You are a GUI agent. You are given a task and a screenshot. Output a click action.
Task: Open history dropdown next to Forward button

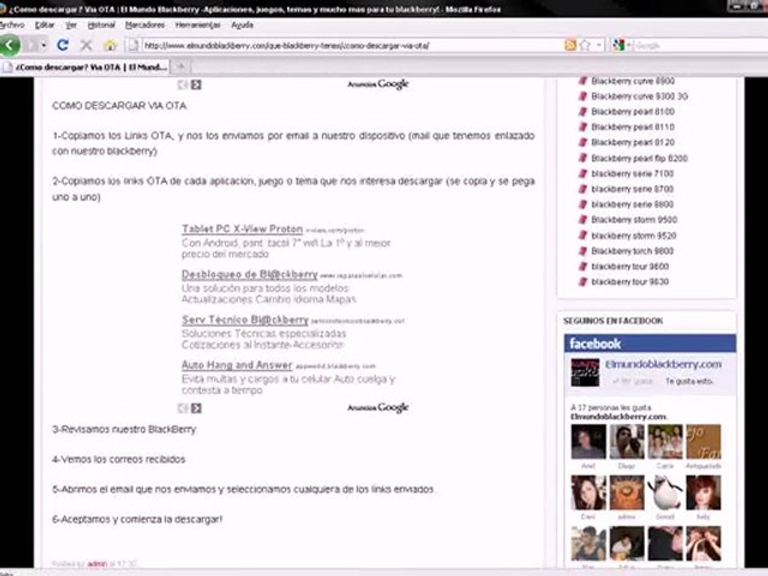(x=44, y=46)
